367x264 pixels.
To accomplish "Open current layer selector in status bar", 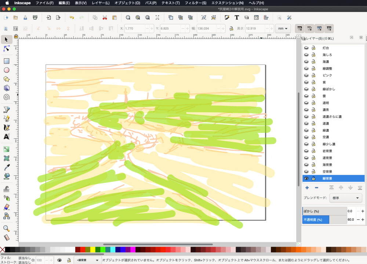I will (87, 260).
